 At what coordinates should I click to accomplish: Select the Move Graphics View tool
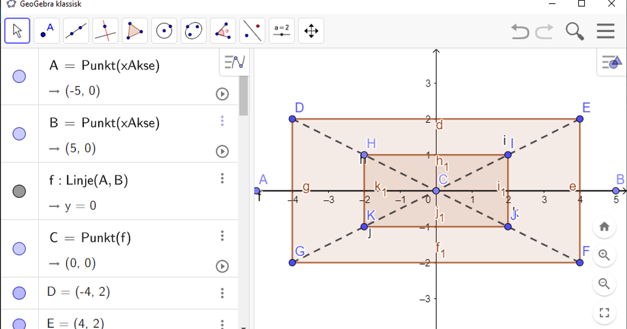(311, 31)
